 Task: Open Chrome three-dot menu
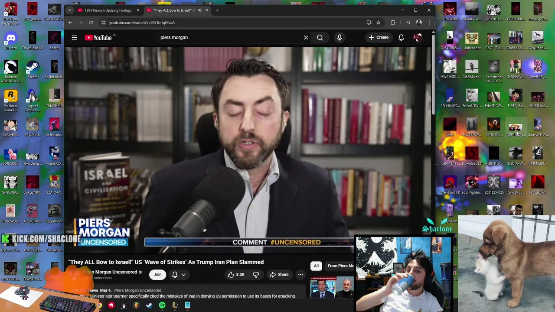(429, 23)
